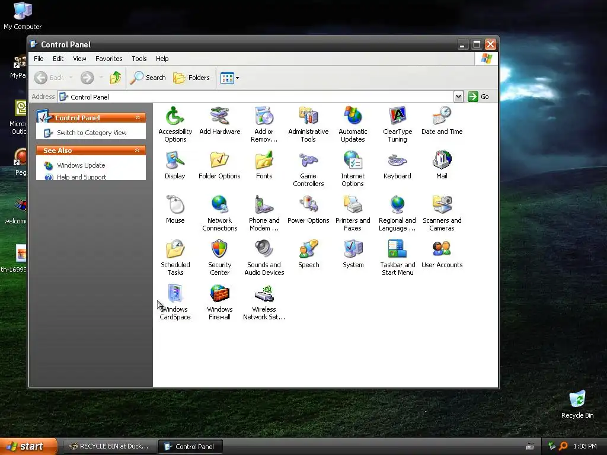The height and width of the screenshot is (455, 607).
Task: Click Switch to Category View link
Action: [92, 133]
